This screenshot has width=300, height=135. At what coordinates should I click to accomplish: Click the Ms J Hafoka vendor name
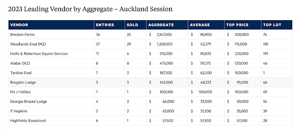click(x=20, y=92)
